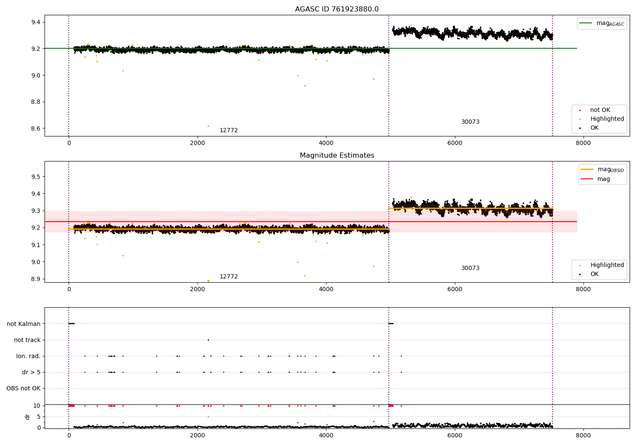Click the 'not track' row label

pos(27,340)
